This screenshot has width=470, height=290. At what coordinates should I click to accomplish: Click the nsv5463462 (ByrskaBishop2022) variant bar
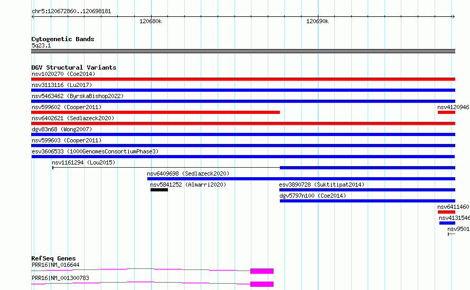(243, 101)
